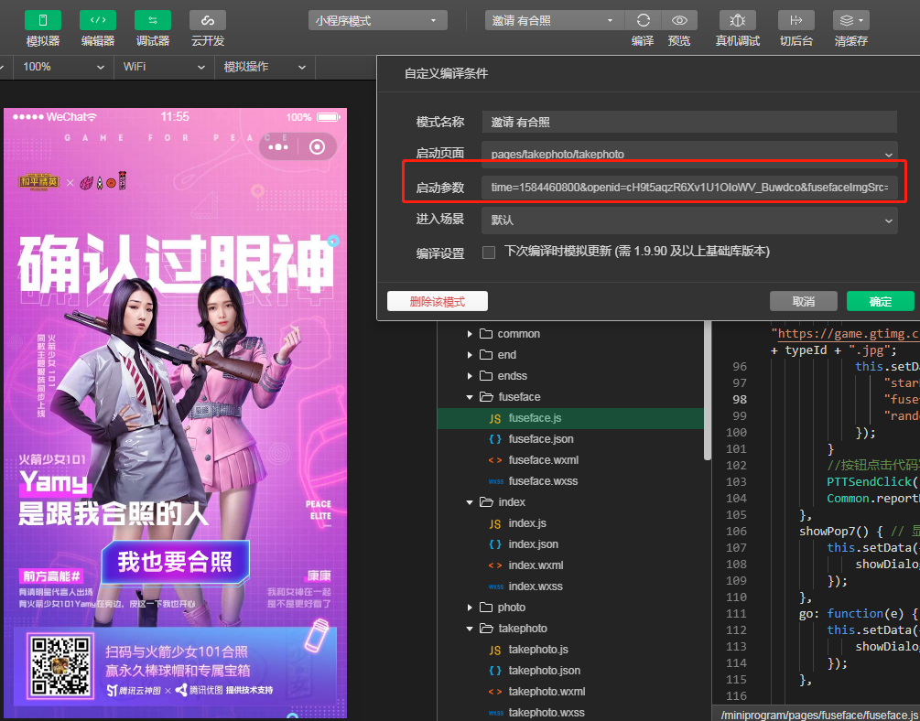
Task: Toggle the 调试器 debugger panel icon
Action: coord(153,20)
